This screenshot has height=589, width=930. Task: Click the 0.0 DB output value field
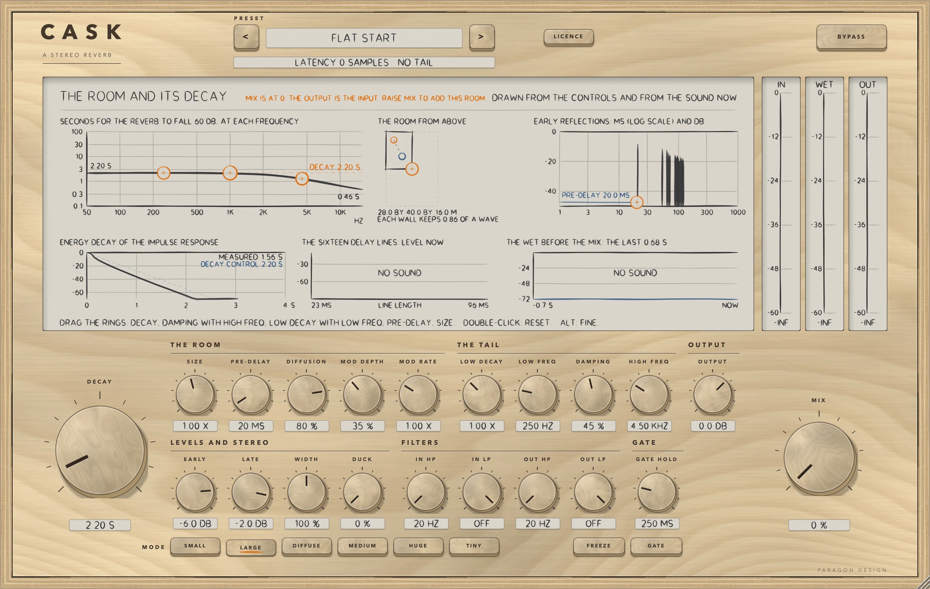click(x=713, y=426)
